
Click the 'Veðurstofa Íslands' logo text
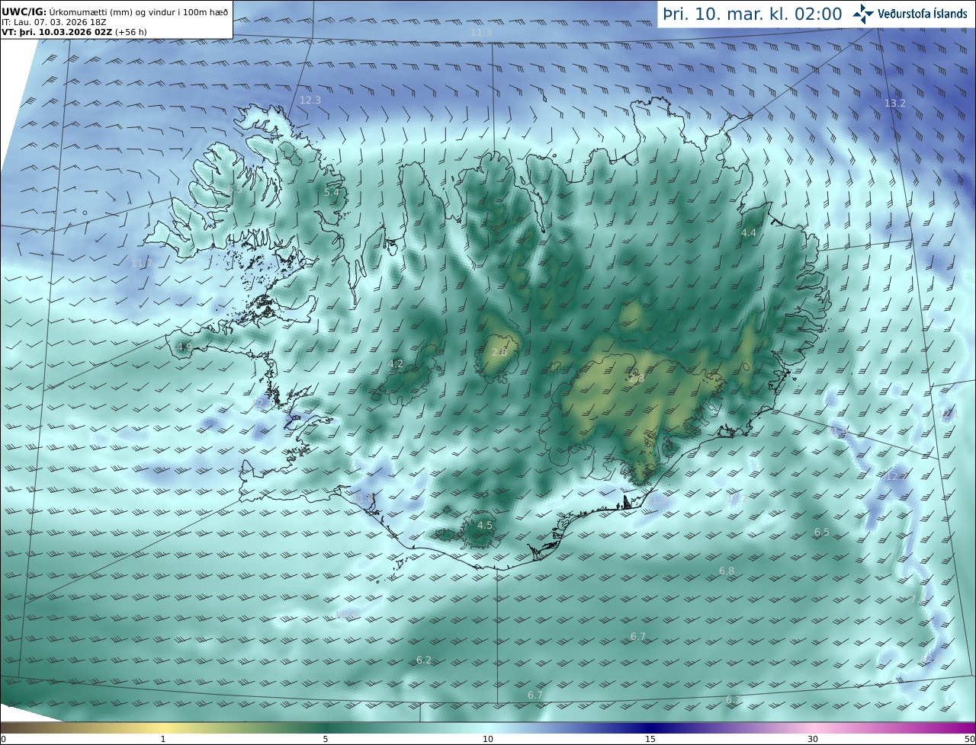pos(923,14)
